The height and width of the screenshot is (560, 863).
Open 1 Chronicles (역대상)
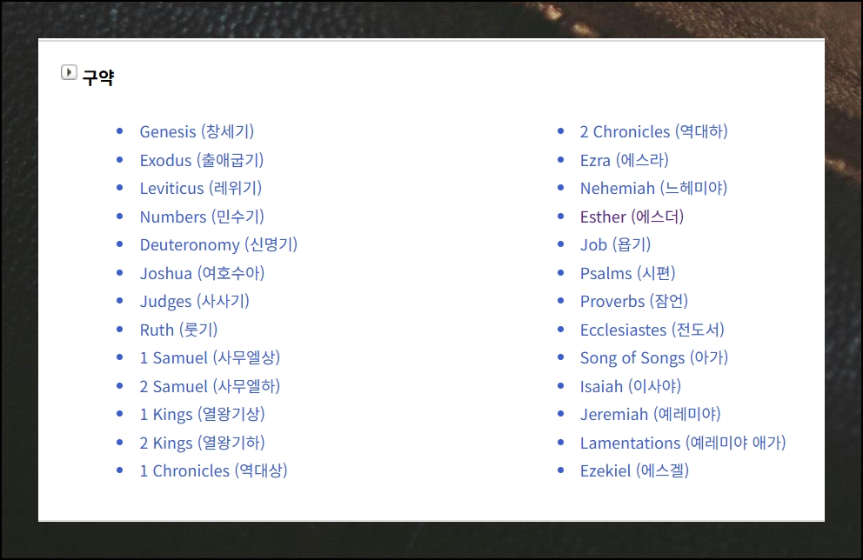click(x=213, y=471)
